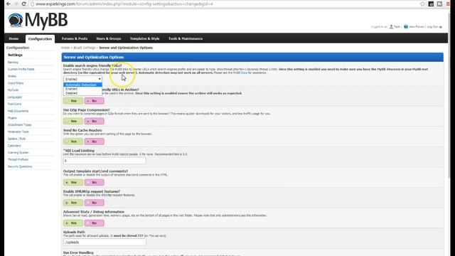The height and width of the screenshot is (256, 455).
Task: Open the gray extension icon next to the menu
Action: tap(439, 4)
